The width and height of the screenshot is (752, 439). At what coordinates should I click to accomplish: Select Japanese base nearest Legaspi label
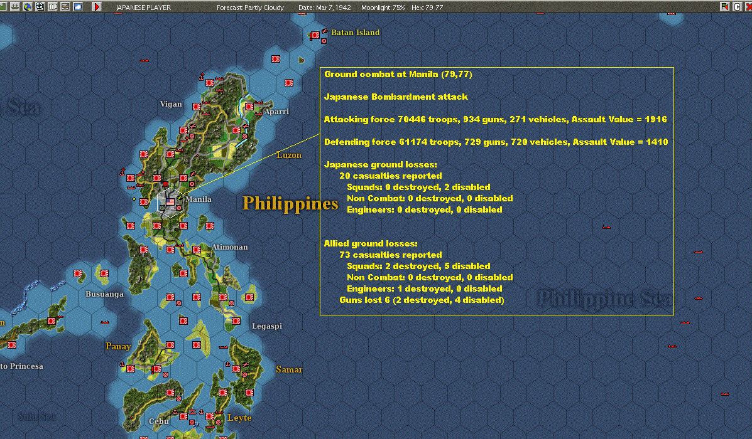(x=236, y=320)
